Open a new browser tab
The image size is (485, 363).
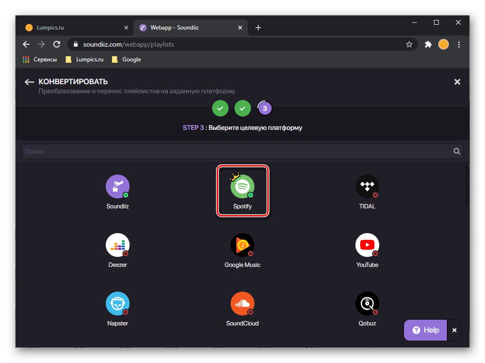point(258,28)
